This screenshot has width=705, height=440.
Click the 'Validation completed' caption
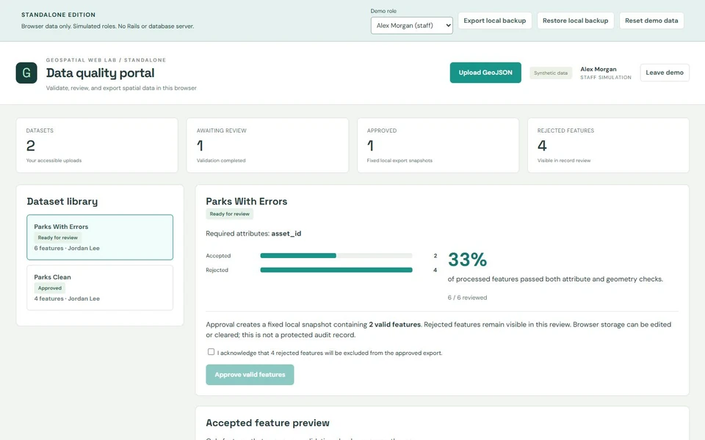pyautogui.click(x=221, y=161)
